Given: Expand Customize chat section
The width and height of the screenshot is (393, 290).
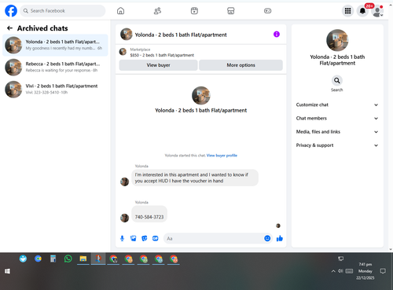Looking at the screenshot, I should point(337,105).
